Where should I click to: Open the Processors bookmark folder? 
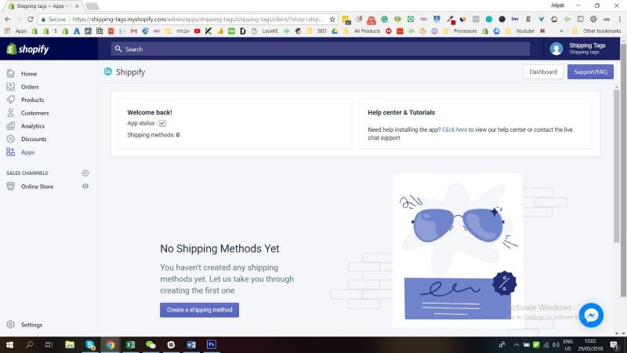coord(460,31)
